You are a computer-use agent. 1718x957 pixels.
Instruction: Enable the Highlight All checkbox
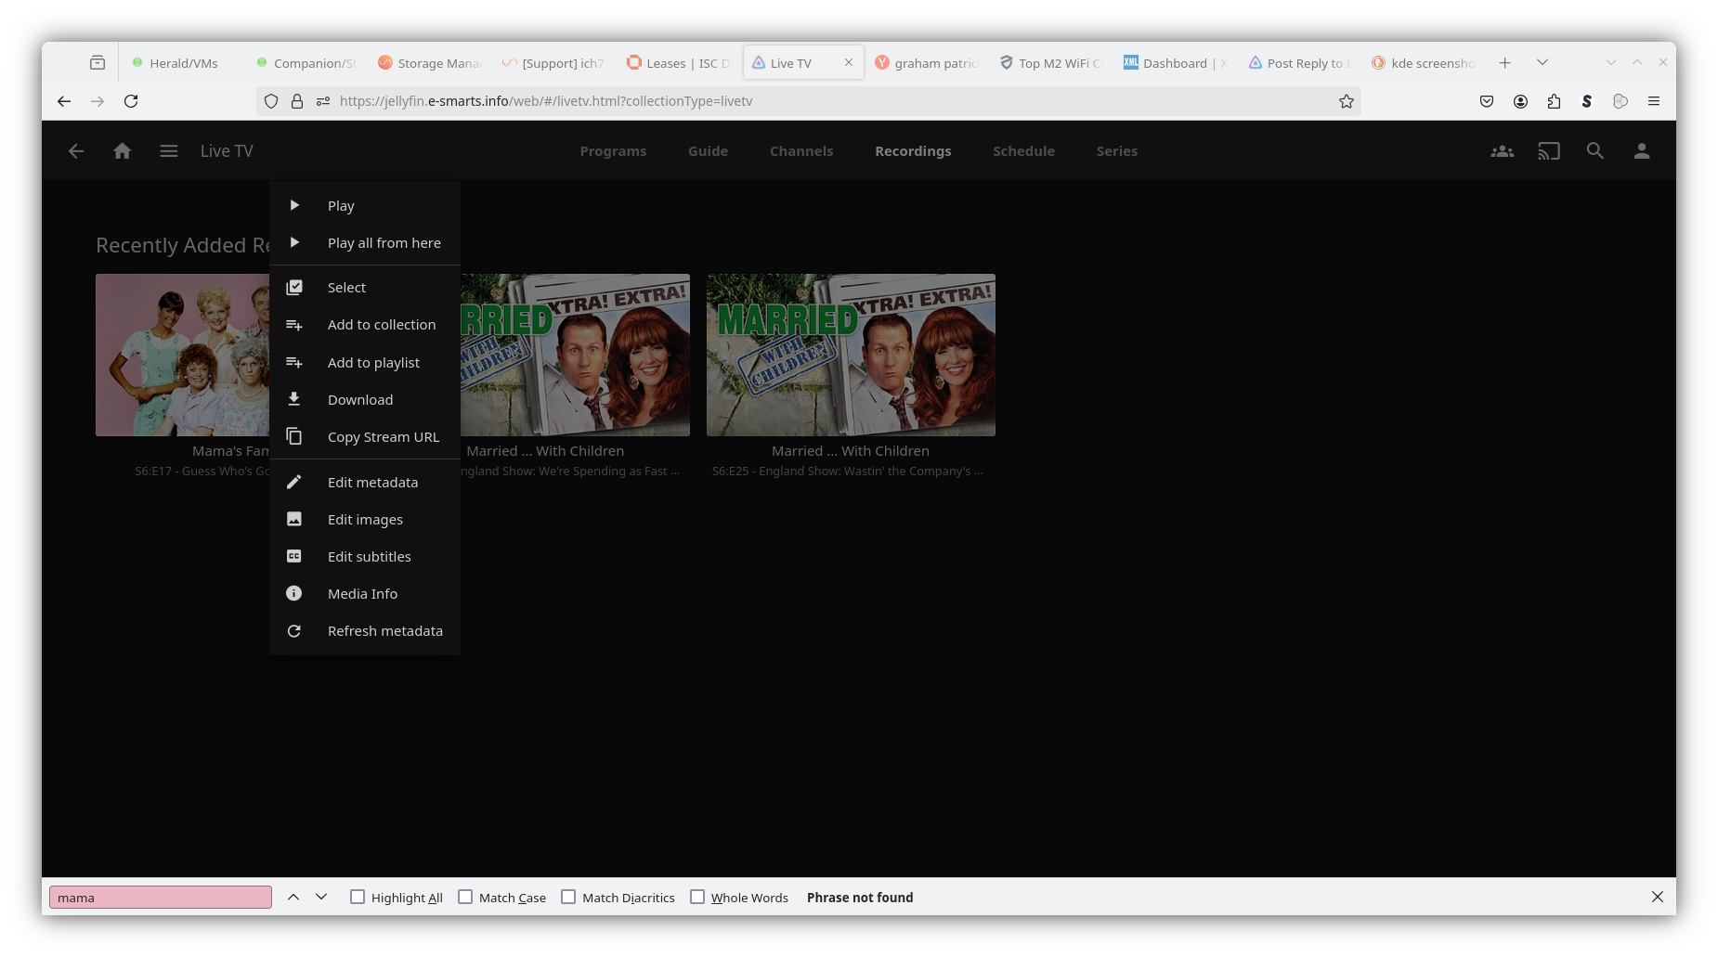click(358, 897)
